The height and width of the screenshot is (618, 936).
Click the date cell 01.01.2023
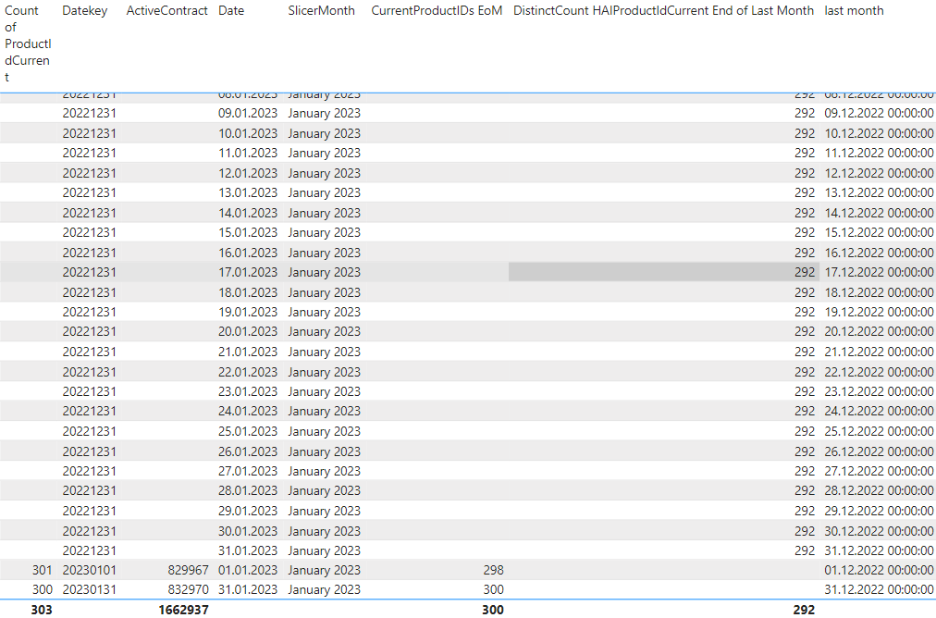click(x=248, y=570)
